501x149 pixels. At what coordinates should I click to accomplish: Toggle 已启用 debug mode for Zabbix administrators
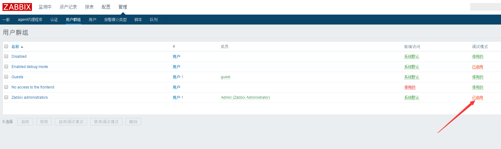[x=478, y=97]
